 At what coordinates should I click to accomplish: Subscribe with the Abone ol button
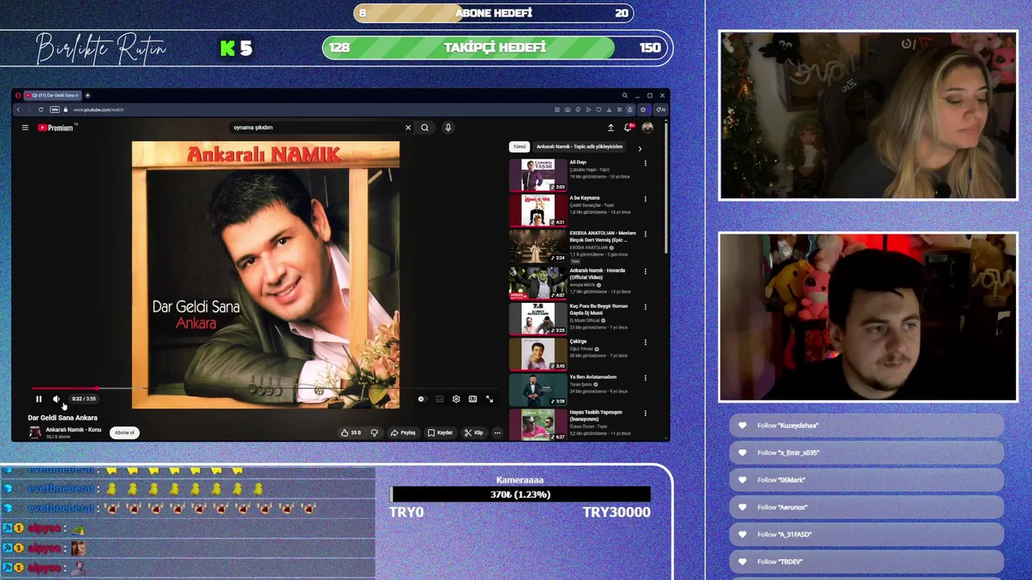pyautogui.click(x=124, y=433)
